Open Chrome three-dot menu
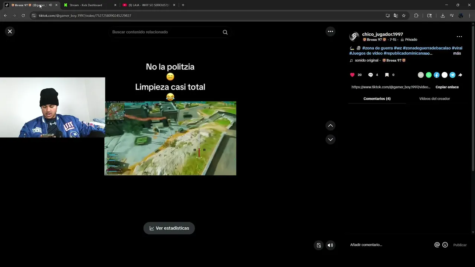 (469, 16)
